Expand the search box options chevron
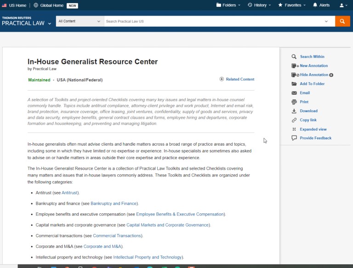The height and width of the screenshot is (268, 353). [326, 22]
